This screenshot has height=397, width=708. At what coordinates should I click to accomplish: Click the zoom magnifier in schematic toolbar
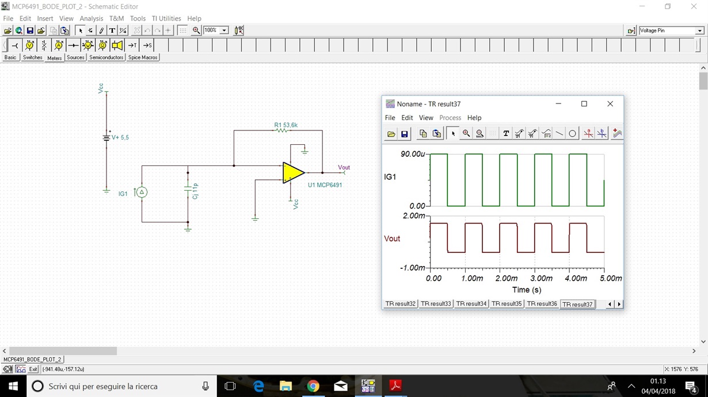196,30
